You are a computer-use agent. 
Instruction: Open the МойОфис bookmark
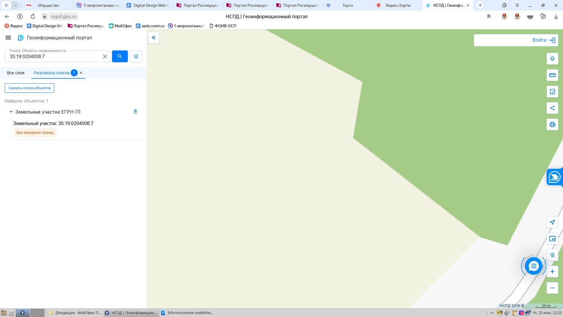point(120,26)
